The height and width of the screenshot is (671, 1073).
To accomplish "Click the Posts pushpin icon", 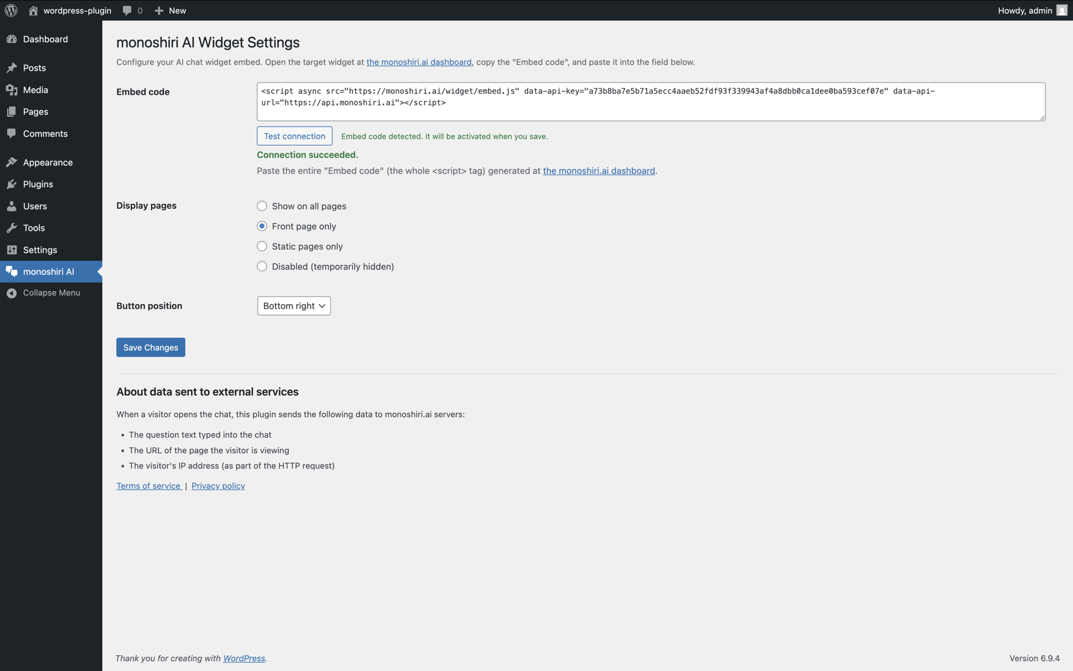I will click(11, 68).
